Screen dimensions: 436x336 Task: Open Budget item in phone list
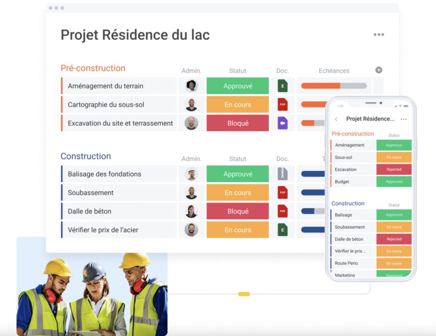point(342,182)
